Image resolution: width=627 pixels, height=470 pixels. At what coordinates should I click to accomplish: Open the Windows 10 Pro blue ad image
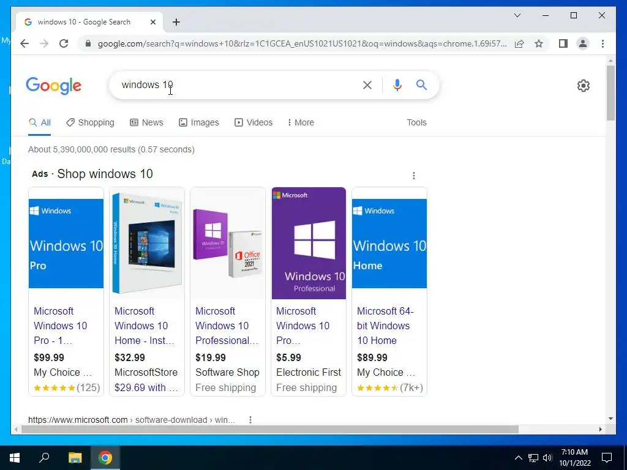click(66, 244)
